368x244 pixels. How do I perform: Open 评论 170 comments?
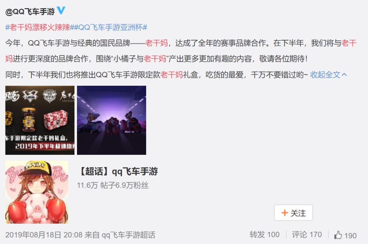click(x=307, y=234)
